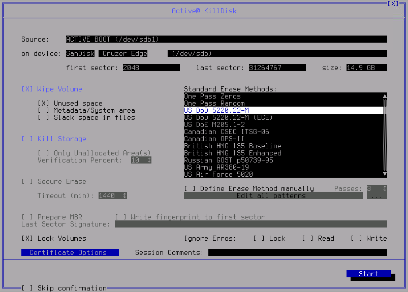Click the ellipsis button beside patterns
Image resolution: width=408 pixels, height=292 pixels.
coord(377,196)
